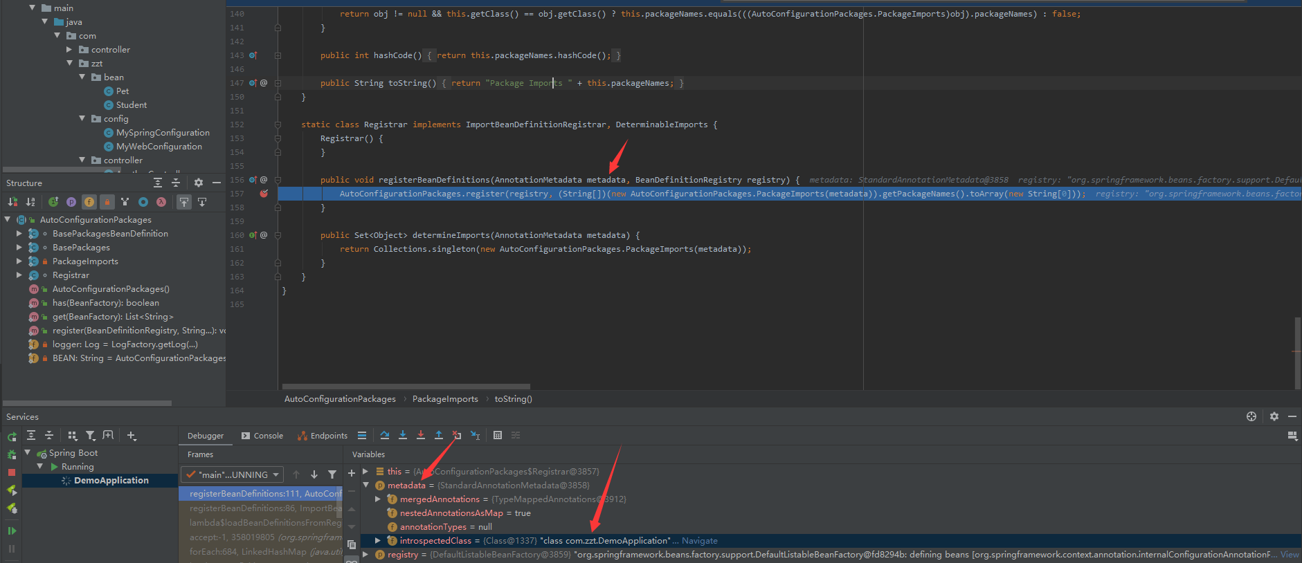This screenshot has height=563, width=1302.
Task: Click Step Over debugger icon
Action: [385, 435]
